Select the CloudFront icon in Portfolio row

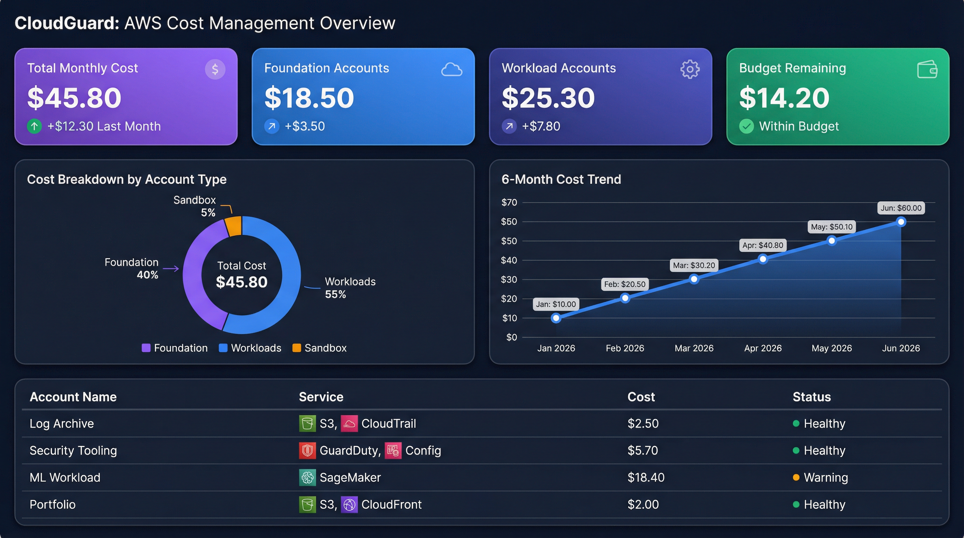350,504
